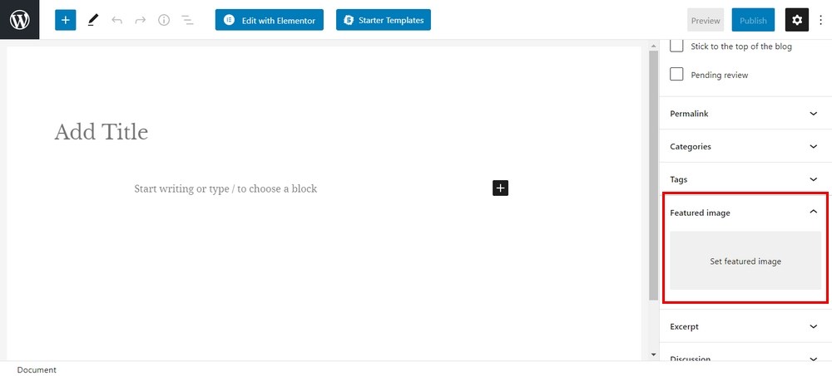Click the editor scrollbar down arrow
The image size is (832, 376).
[653, 354]
